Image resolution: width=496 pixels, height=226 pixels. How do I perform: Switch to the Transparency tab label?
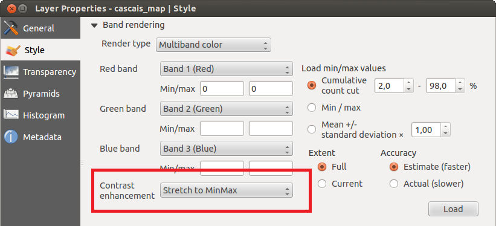click(50, 72)
